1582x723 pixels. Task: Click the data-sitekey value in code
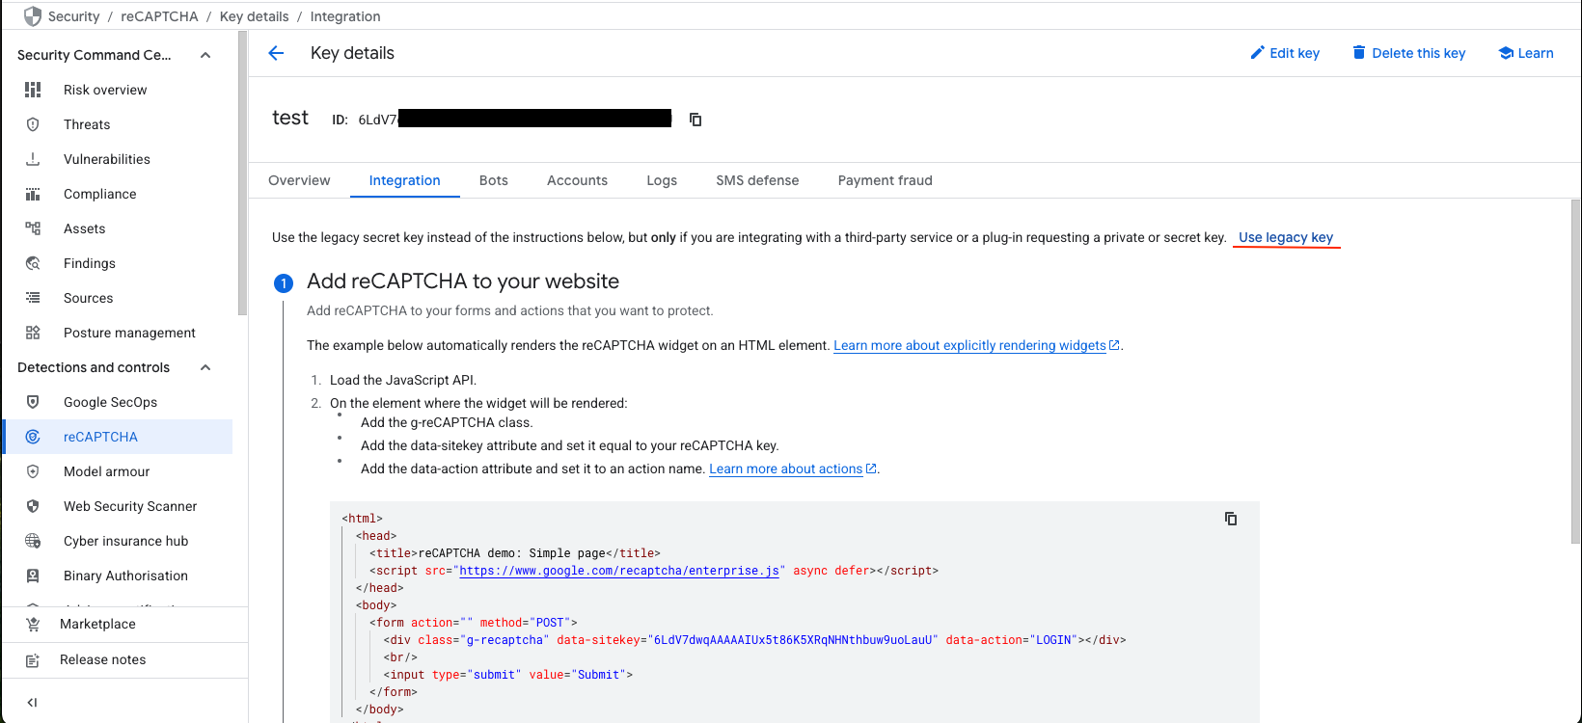click(x=793, y=640)
